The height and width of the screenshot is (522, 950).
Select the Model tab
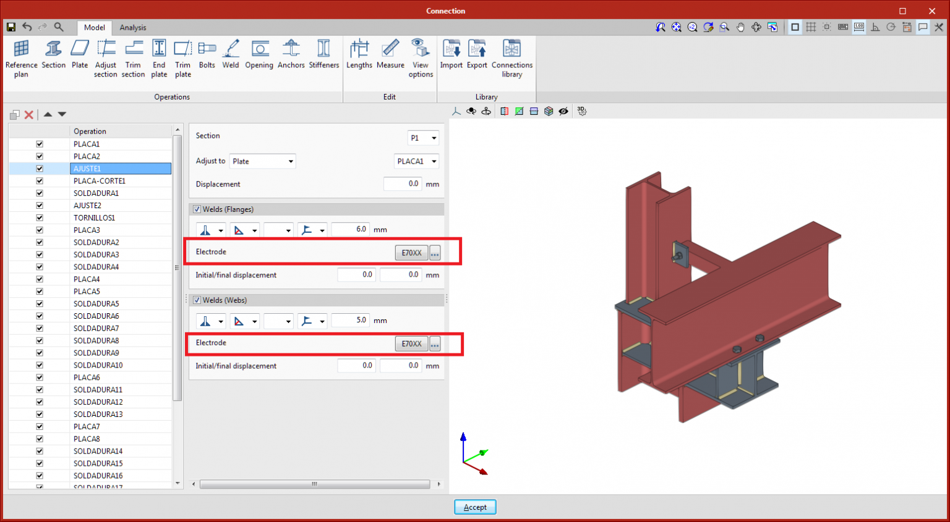[x=94, y=27]
